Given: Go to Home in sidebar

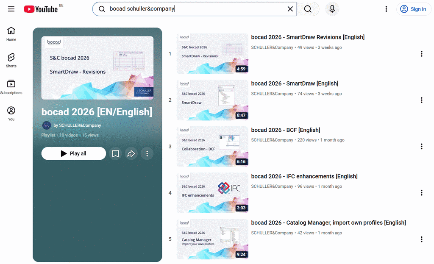Looking at the screenshot, I should pos(11,34).
